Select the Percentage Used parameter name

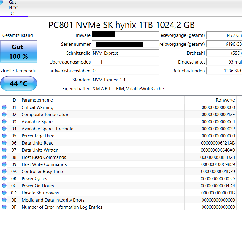coord(38,136)
